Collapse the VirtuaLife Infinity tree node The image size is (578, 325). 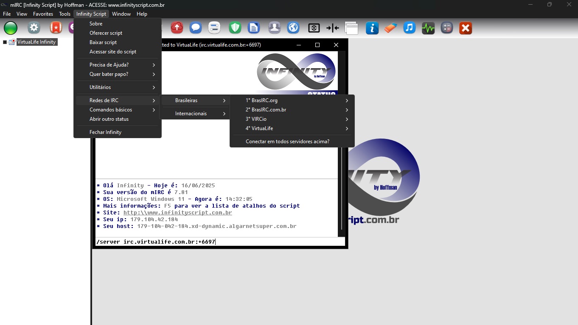coord(5,42)
